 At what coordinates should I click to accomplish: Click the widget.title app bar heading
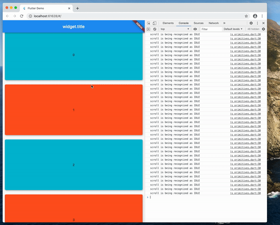click(74, 27)
